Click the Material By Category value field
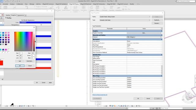The width and height of the screenshot is (196, 110). click(x=144, y=37)
